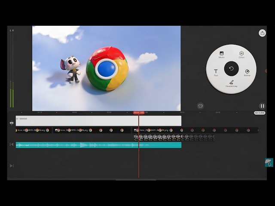Open the share/export button at top right

263,33
